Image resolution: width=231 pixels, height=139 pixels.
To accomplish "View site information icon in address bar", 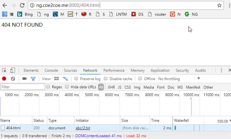I will click(32, 5).
